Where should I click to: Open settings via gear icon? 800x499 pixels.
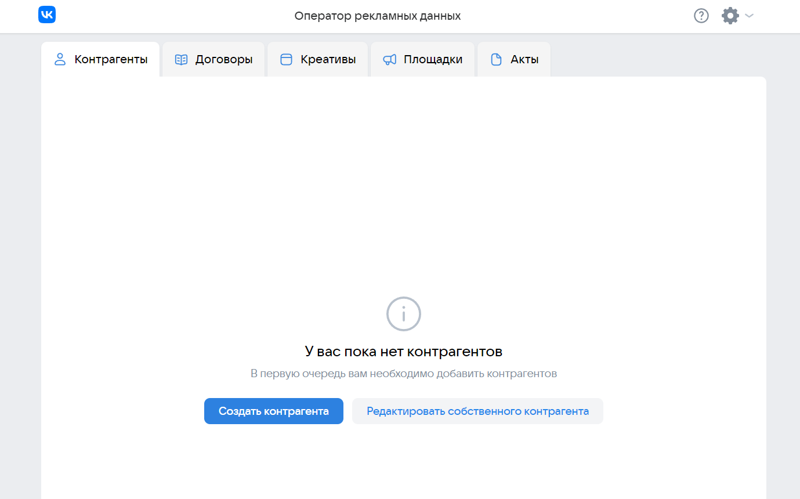click(x=730, y=16)
